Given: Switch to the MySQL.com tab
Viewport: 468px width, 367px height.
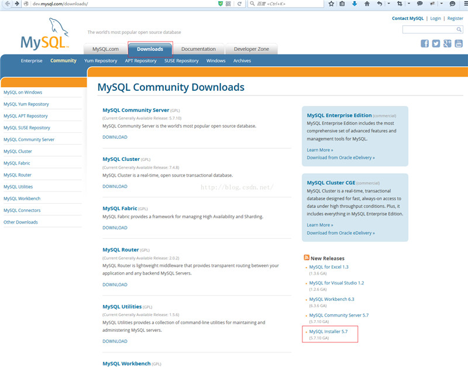Looking at the screenshot, I should (x=105, y=49).
